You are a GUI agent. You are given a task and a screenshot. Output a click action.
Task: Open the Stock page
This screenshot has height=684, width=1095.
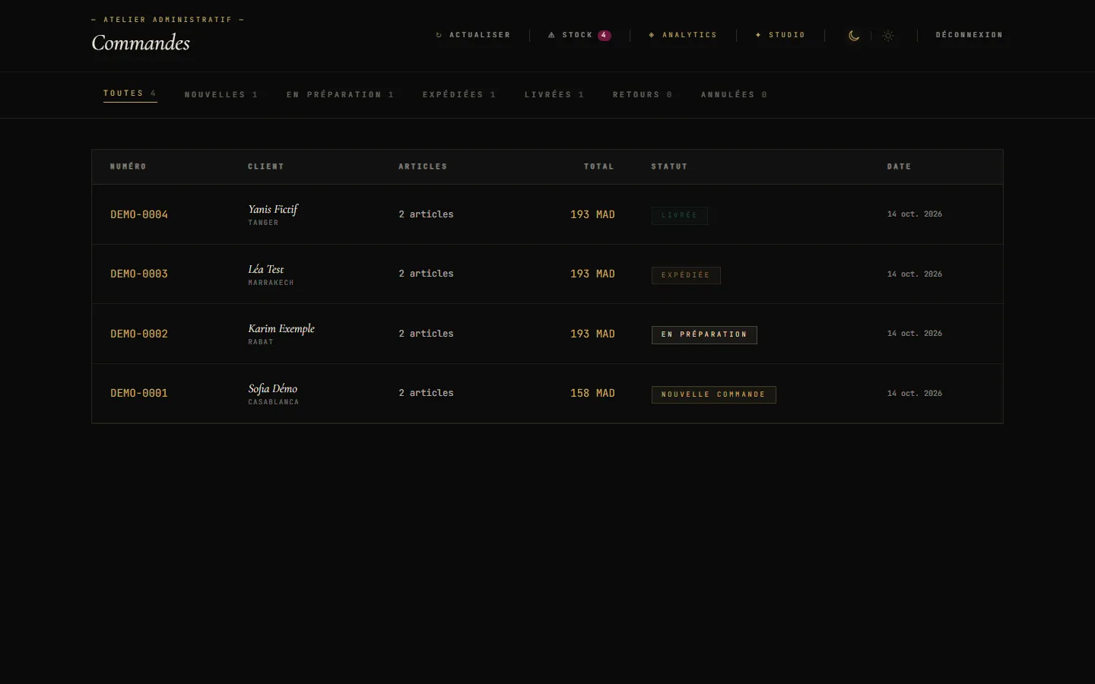pyautogui.click(x=579, y=35)
